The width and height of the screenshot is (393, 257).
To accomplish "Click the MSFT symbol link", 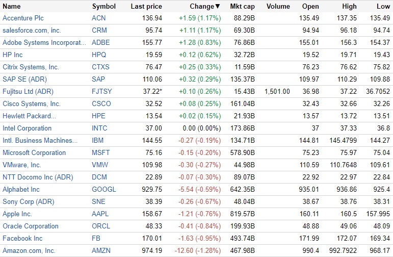I will [x=100, y=152].
